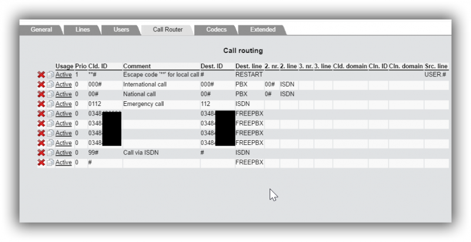The height and width of the screenshot is (242, 471).
Task: Delete the last routing row with # ID
Action: click(x=41, y=163)
